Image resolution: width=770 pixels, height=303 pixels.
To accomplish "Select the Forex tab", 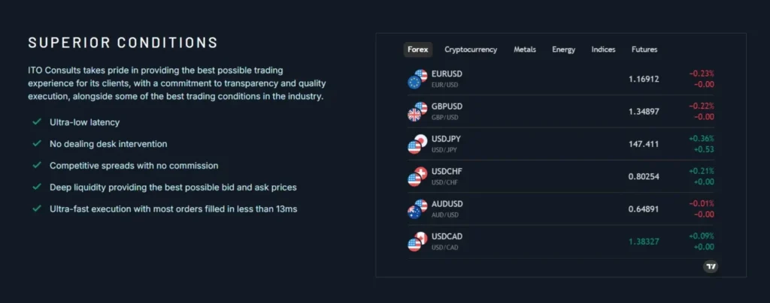I will click(417, 49).
